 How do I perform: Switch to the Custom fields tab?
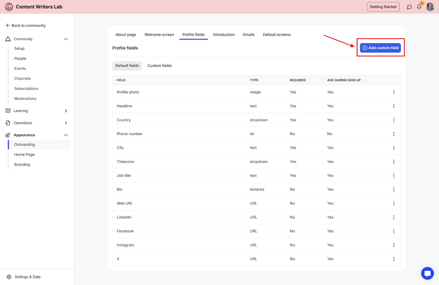[x=160, y=66]
